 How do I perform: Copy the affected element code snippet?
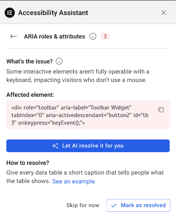tap(161, 109)
